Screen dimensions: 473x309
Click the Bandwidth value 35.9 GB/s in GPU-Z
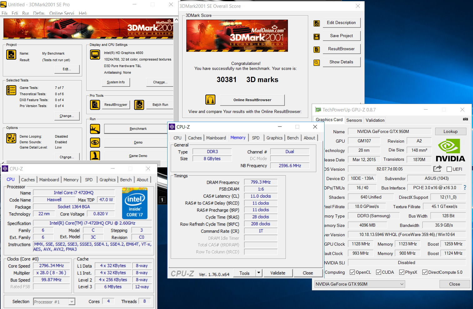tap(444, 225)
